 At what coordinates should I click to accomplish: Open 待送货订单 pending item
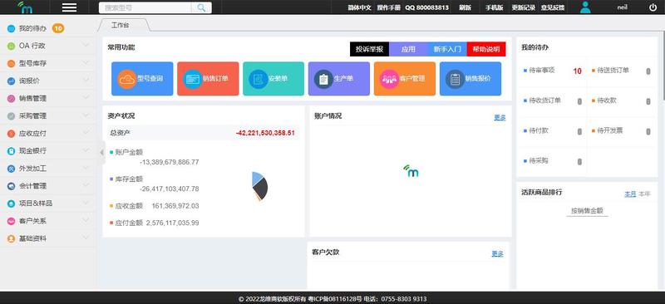(x=621, y=71)
